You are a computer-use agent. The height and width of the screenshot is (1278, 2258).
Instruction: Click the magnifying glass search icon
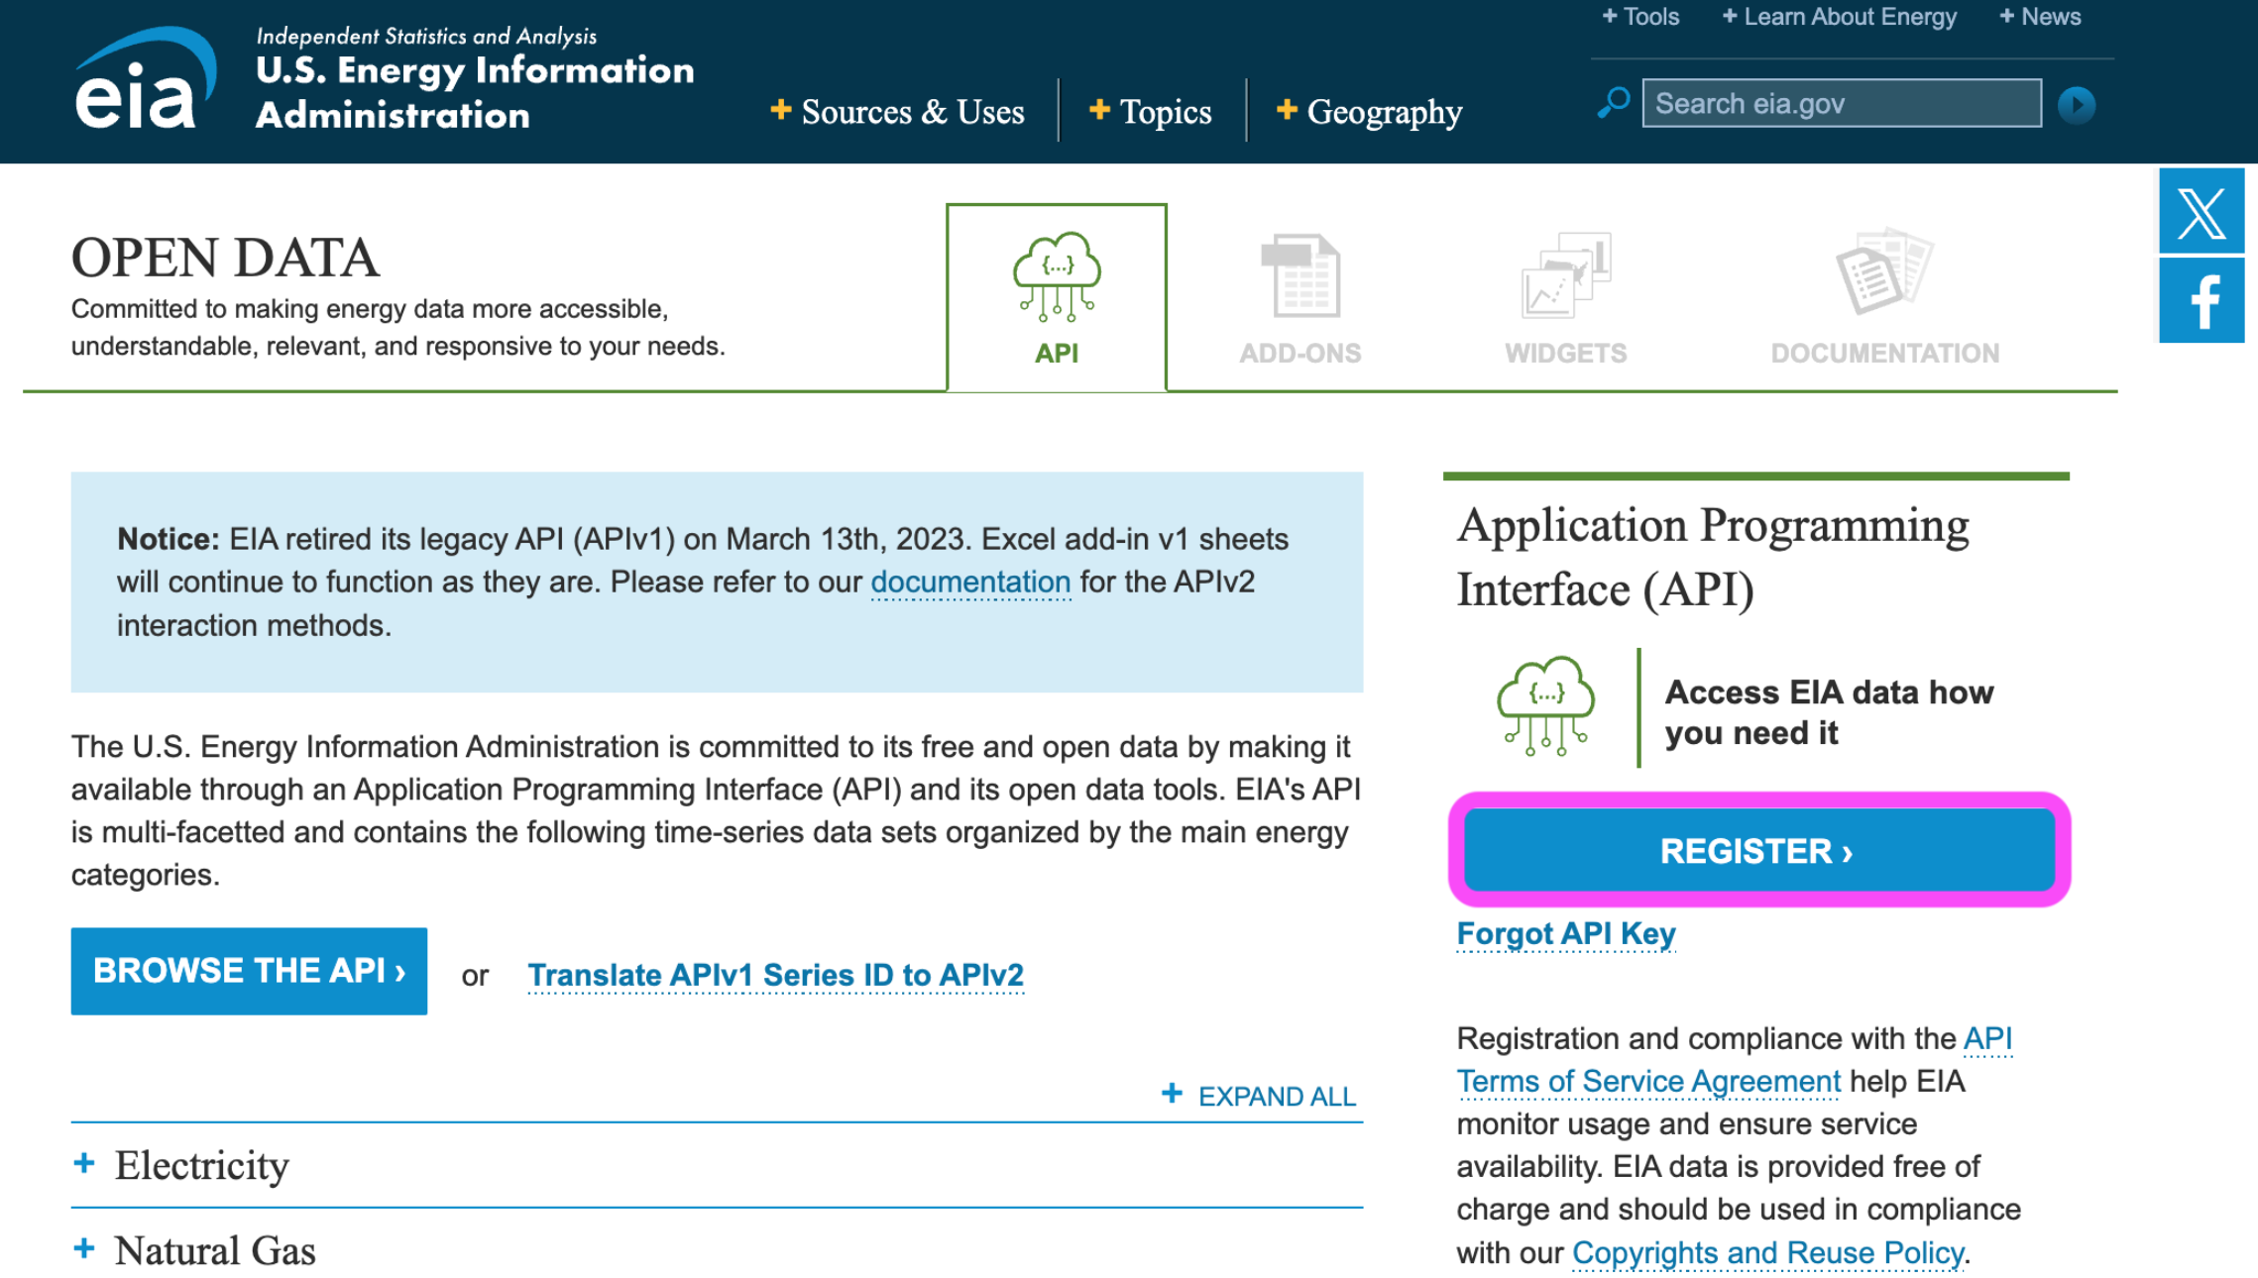pyautogui.click(x=1614, y=103)
